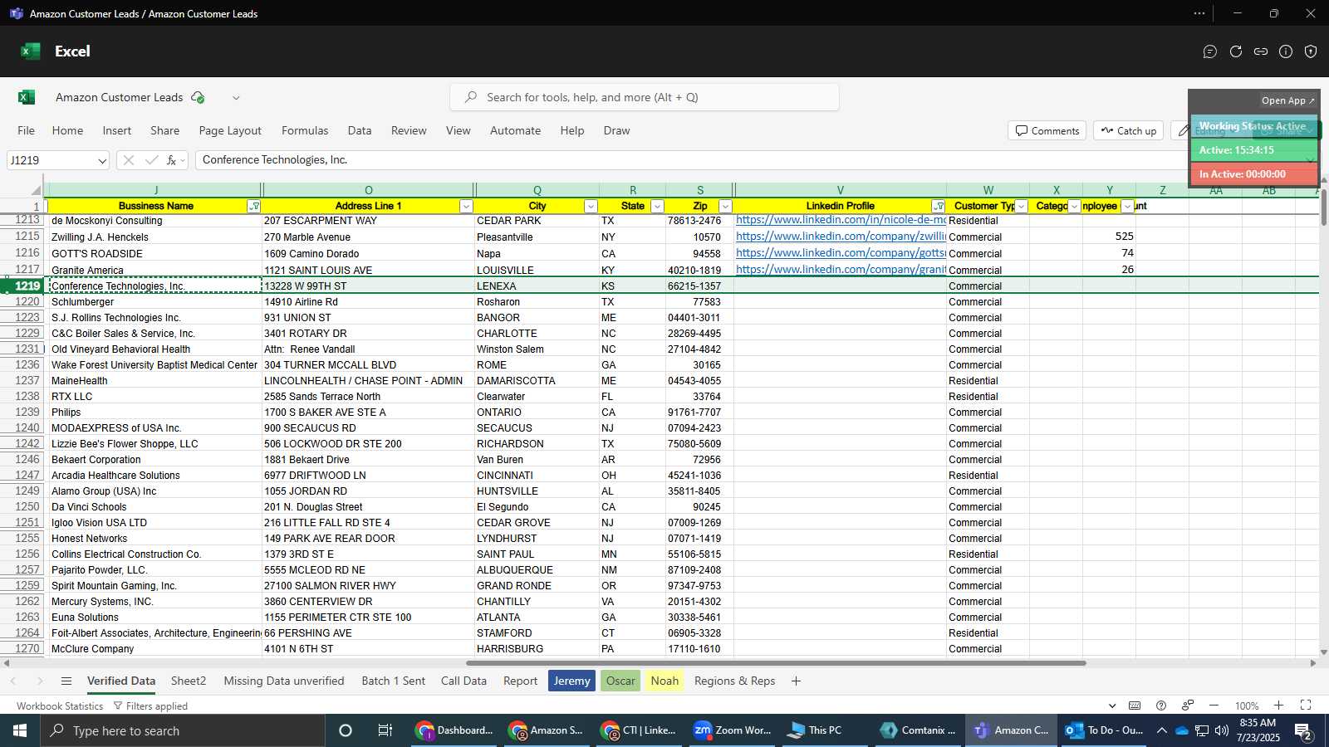
Task: Open Cortana circle icon on taskbar
Action: point(346,730)
